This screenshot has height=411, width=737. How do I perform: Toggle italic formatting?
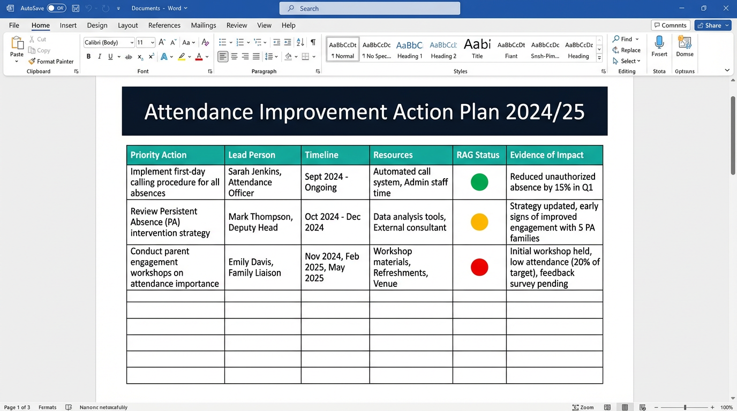point(100,56)
